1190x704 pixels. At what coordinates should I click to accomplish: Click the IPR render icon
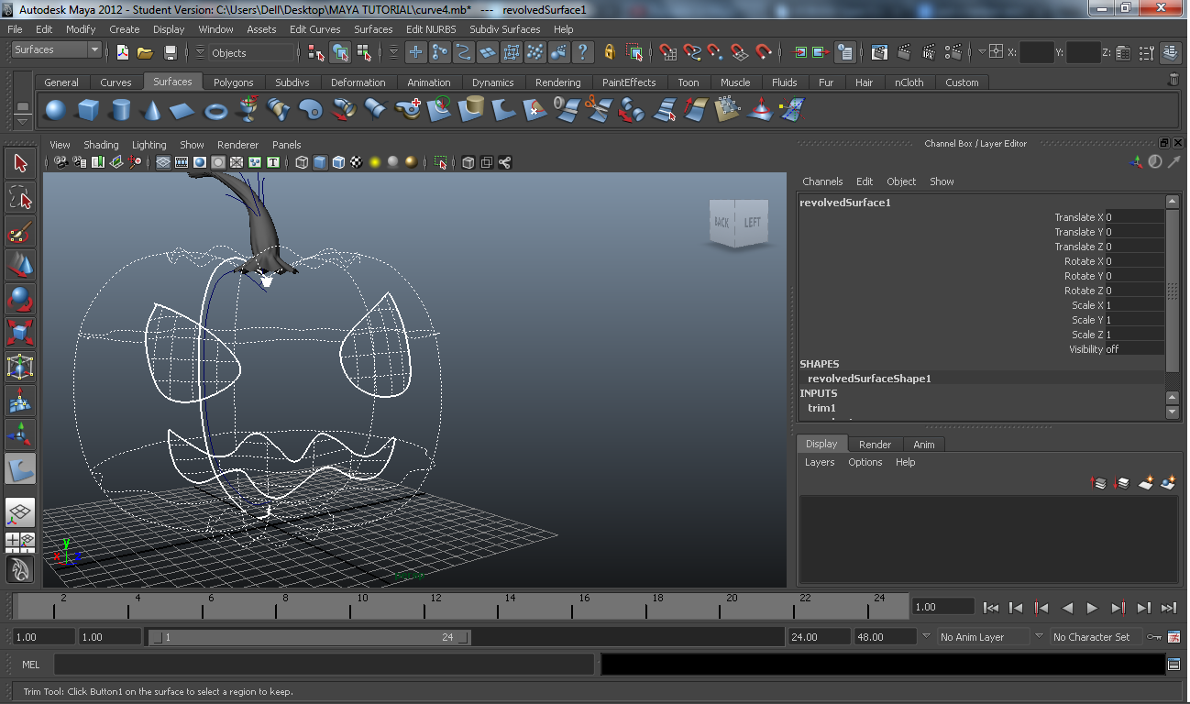point(929,52)
